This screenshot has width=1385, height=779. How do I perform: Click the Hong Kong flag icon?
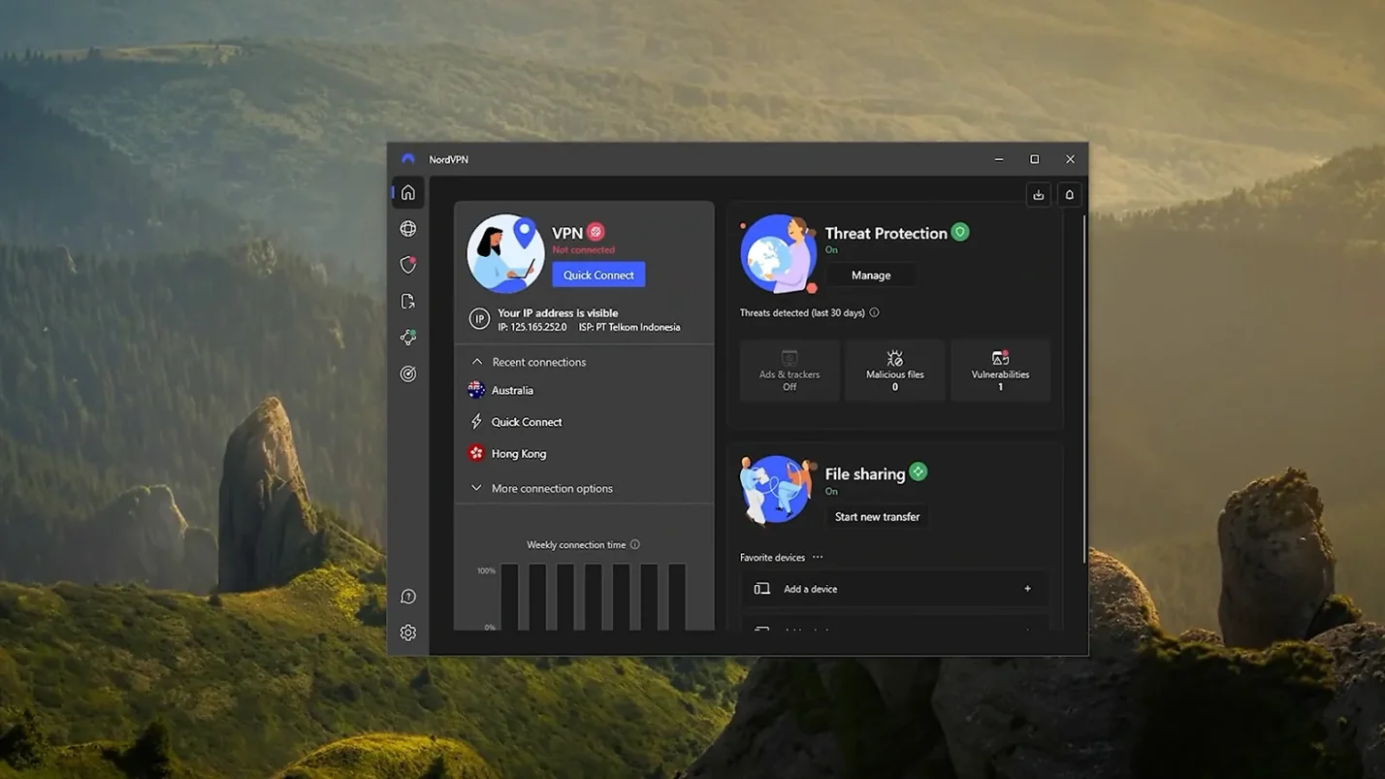[476, 453]
